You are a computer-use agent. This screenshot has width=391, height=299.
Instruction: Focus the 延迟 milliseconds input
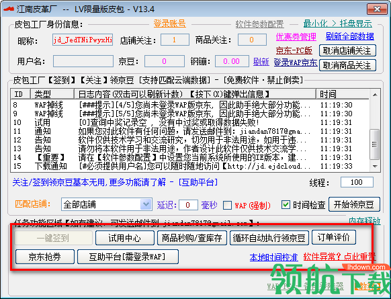pyautogui.click(x=188, y=205)
